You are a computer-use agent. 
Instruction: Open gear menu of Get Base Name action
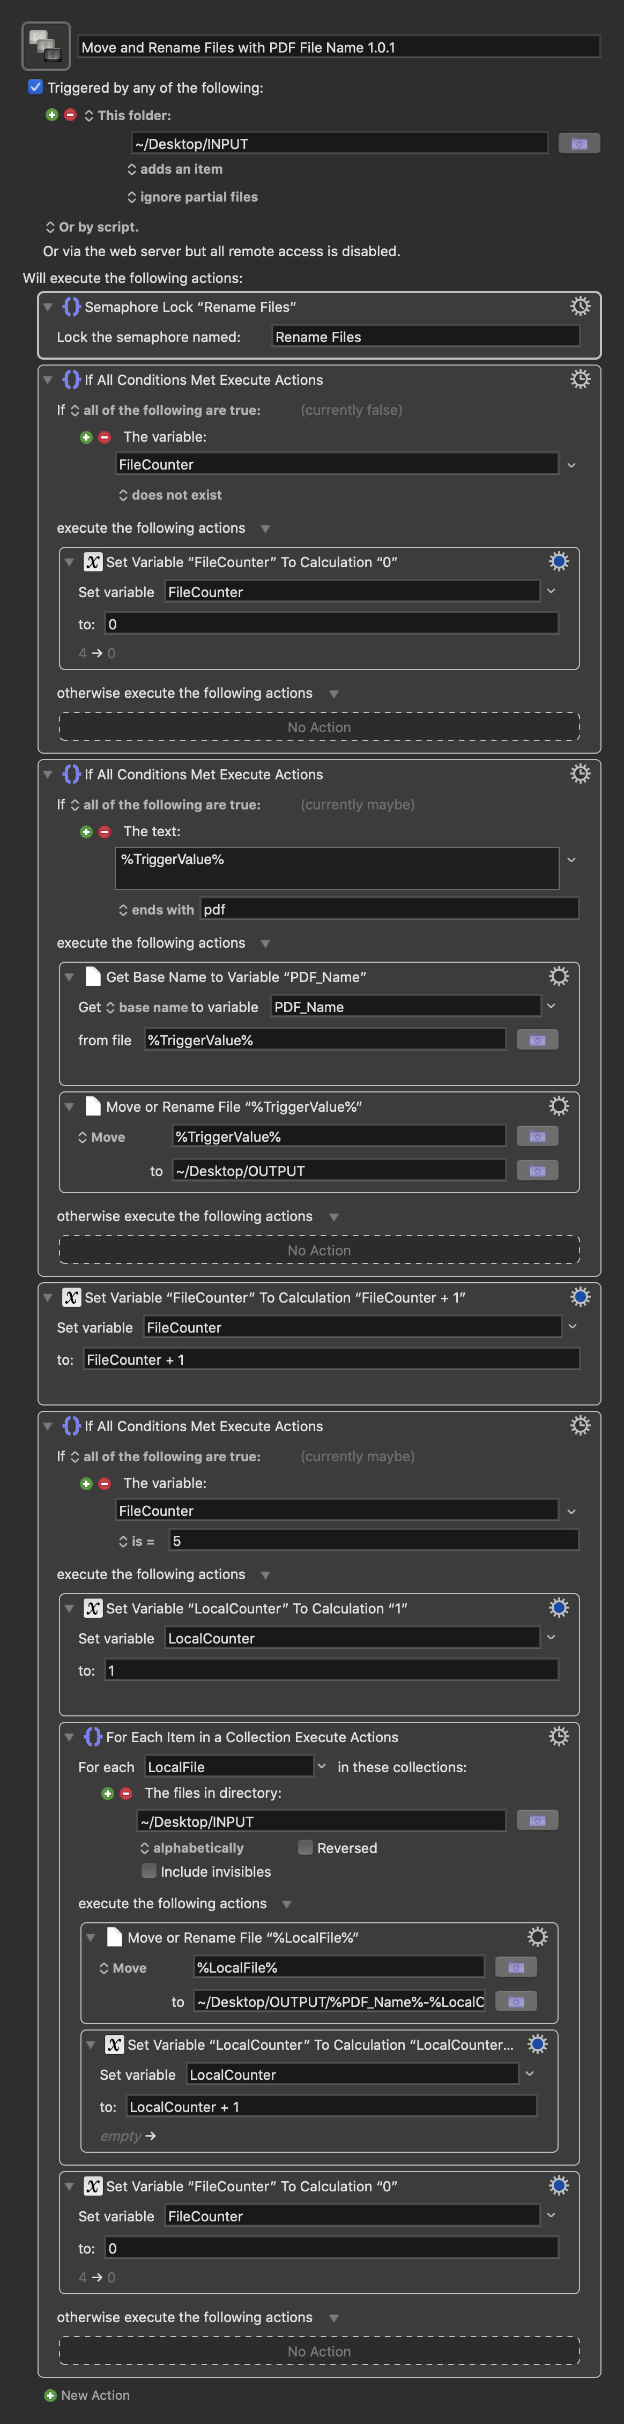click(558, 976)
